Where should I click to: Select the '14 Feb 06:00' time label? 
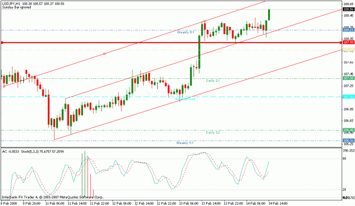(256, 204)
